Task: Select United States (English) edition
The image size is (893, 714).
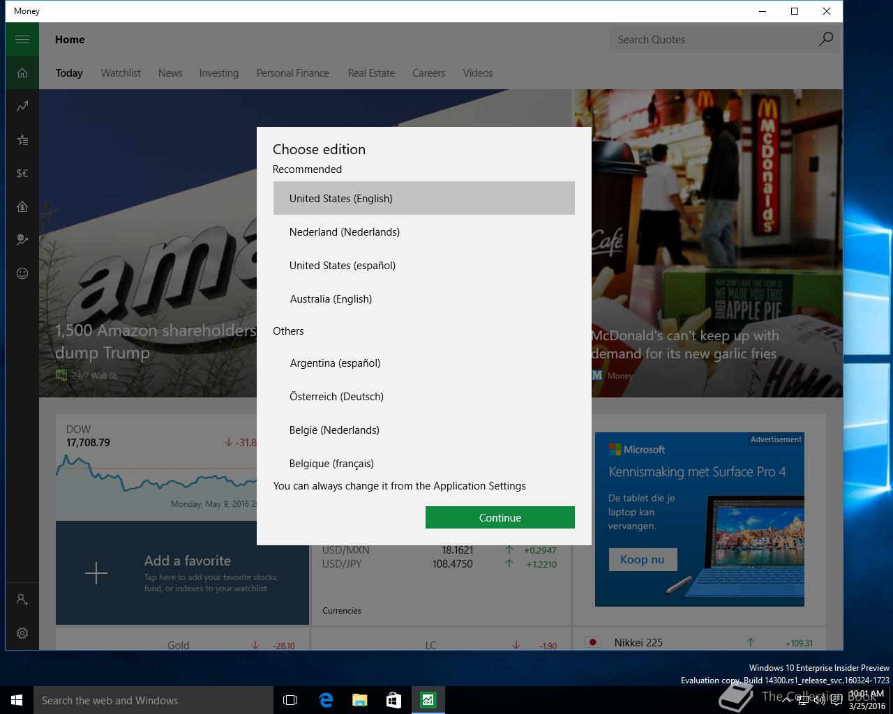Action: [424, 198]
